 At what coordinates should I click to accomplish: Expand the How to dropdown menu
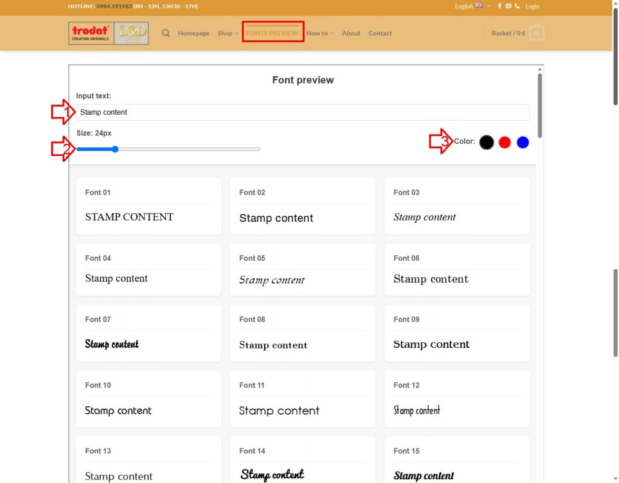click(320, 33)
